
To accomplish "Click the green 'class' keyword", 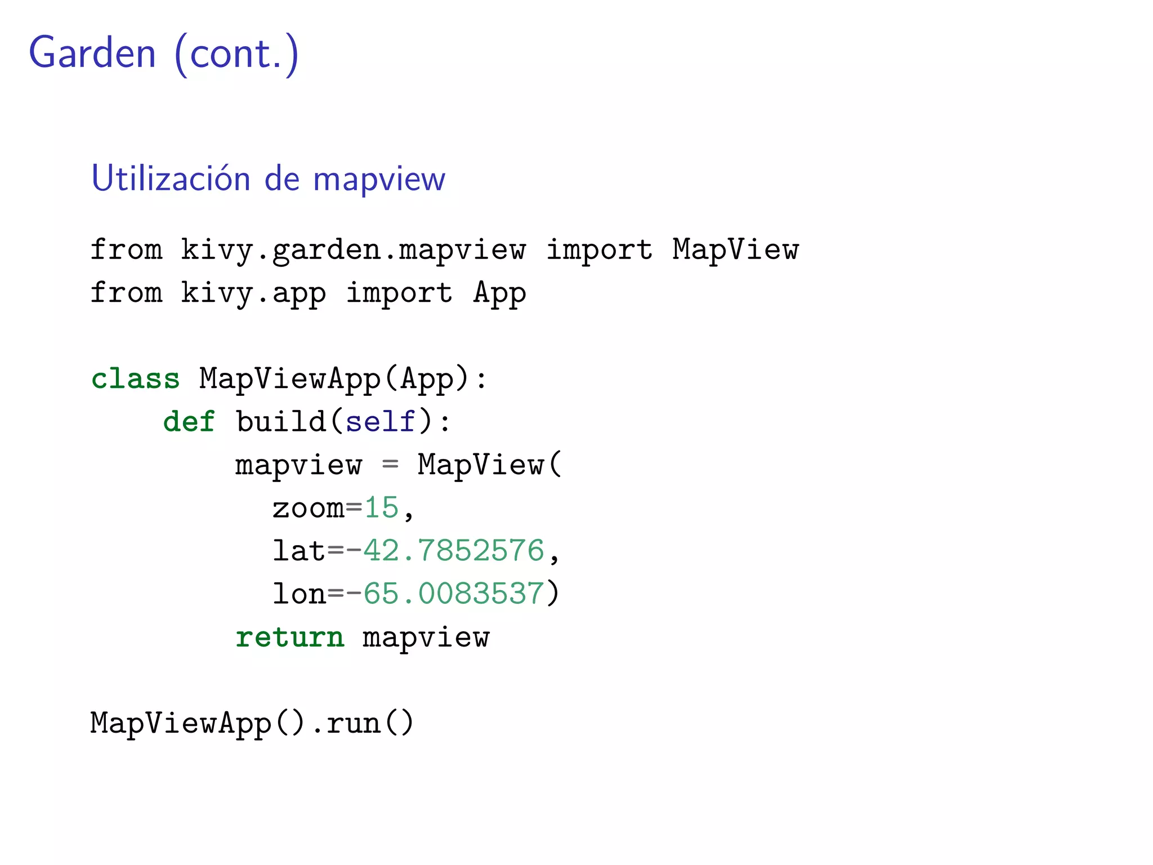I will coord(136,378).
